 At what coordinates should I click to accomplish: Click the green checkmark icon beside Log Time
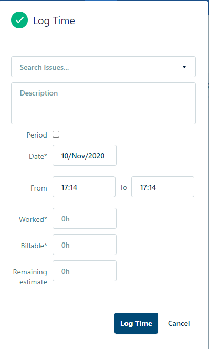click(19, 20)
